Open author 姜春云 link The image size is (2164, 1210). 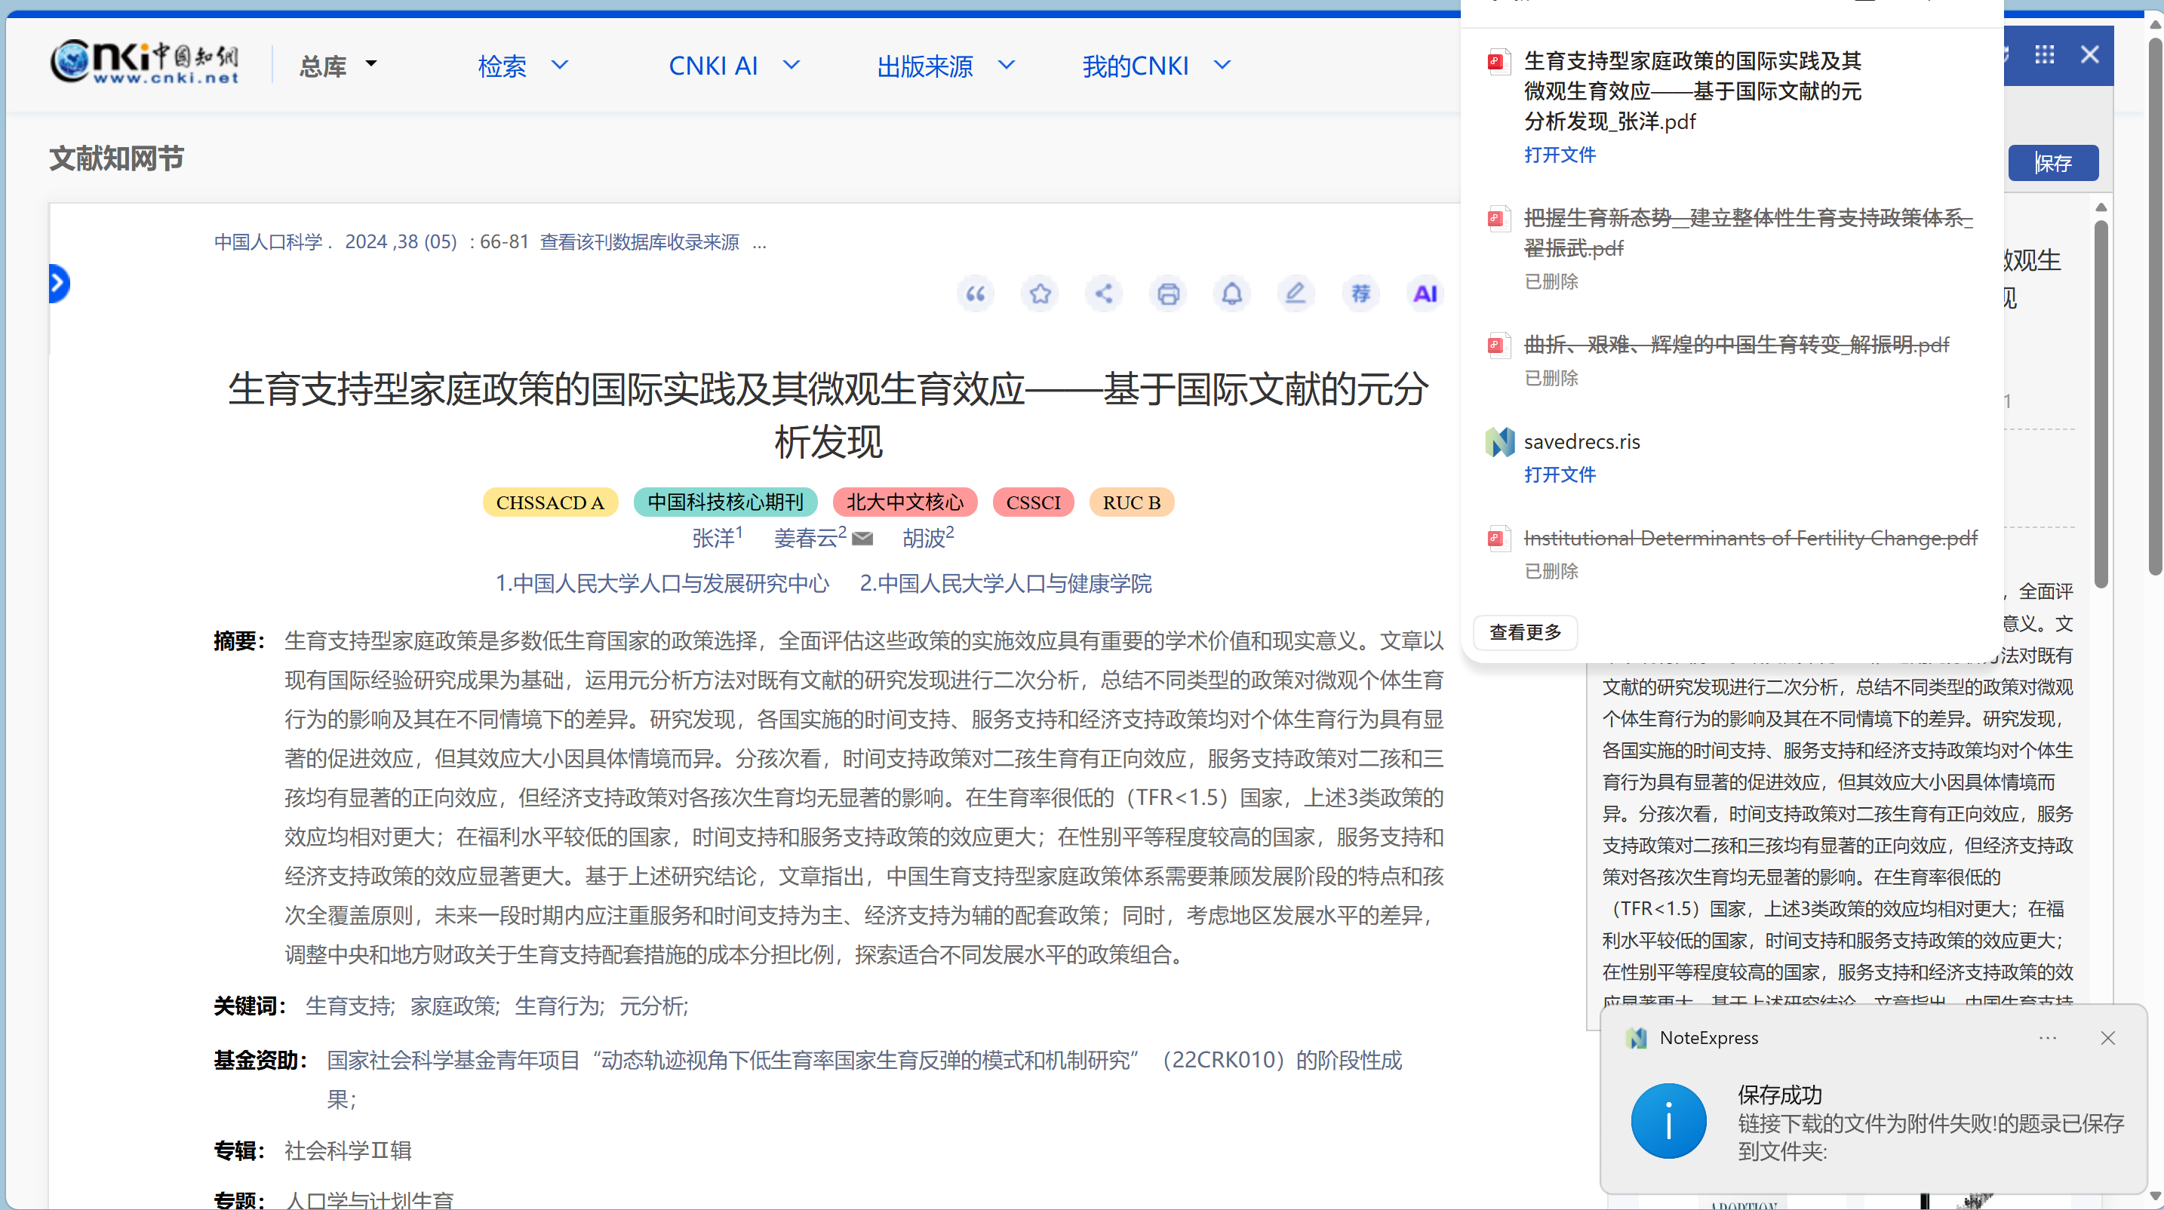click(x=805, y=539)
